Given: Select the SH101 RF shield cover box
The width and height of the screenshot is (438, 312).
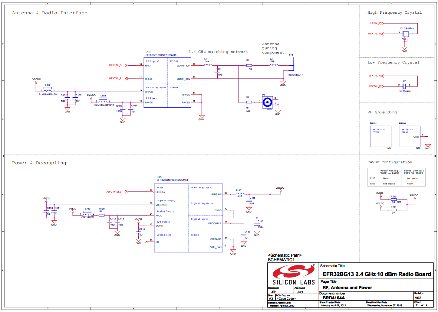Looking at the screenshot, I should 380,136.
